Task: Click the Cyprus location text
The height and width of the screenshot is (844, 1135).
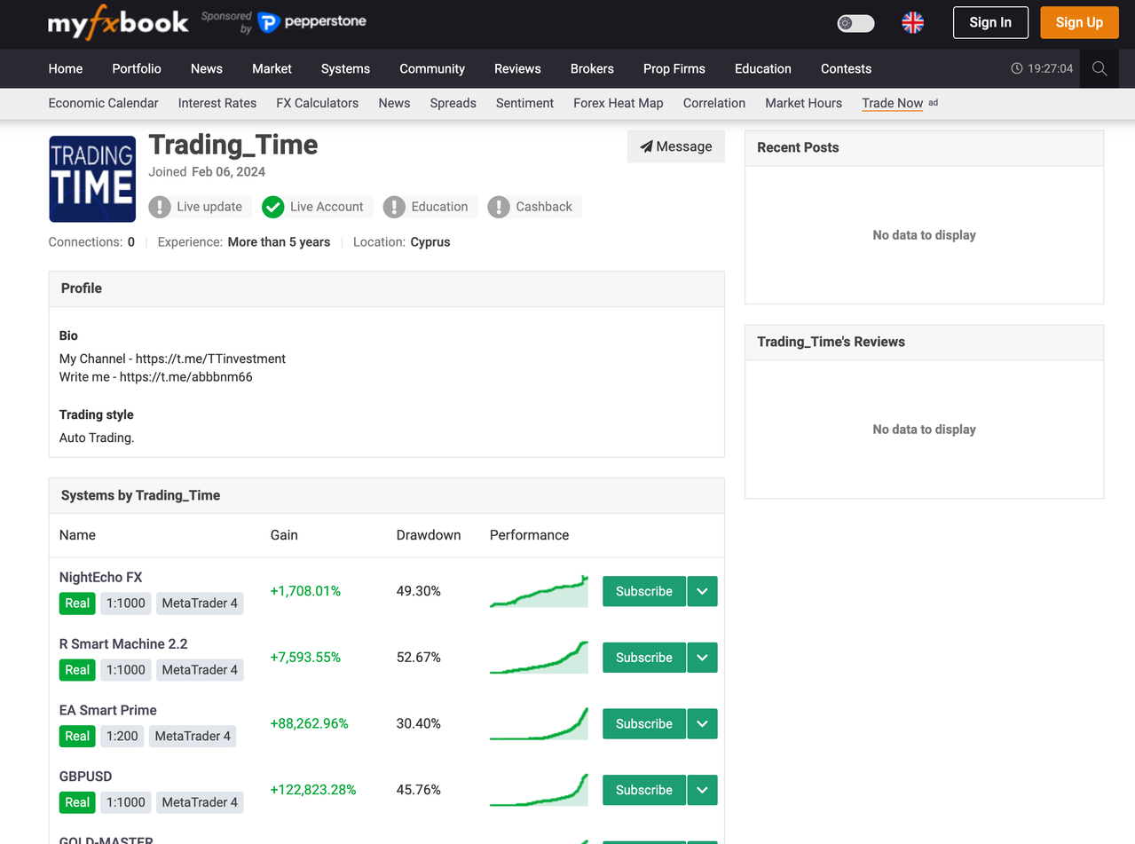Action: point(430,242)
